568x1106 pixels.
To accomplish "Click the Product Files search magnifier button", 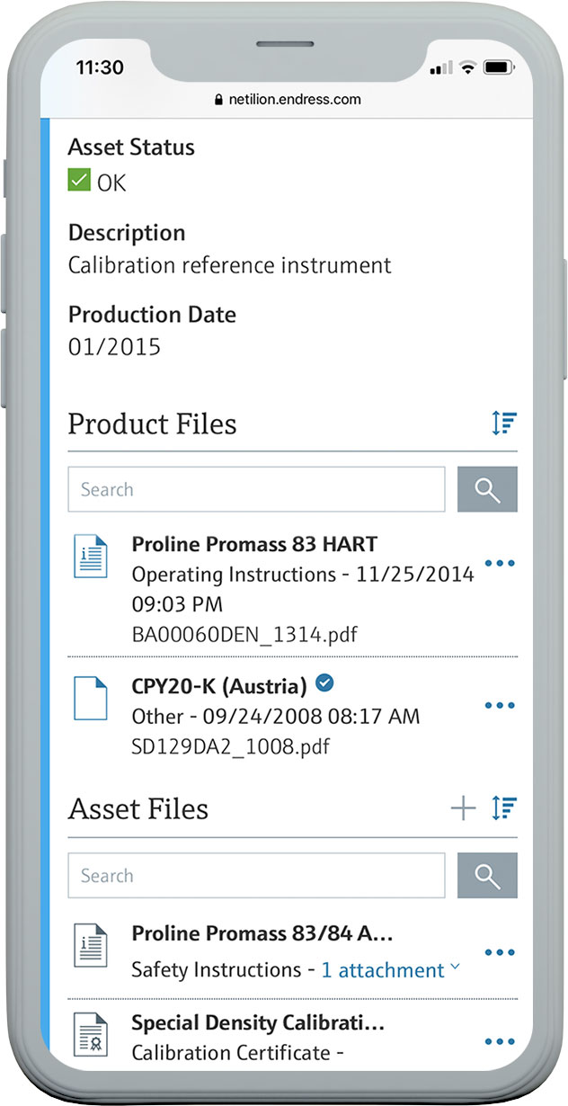I will click(487, 489).
